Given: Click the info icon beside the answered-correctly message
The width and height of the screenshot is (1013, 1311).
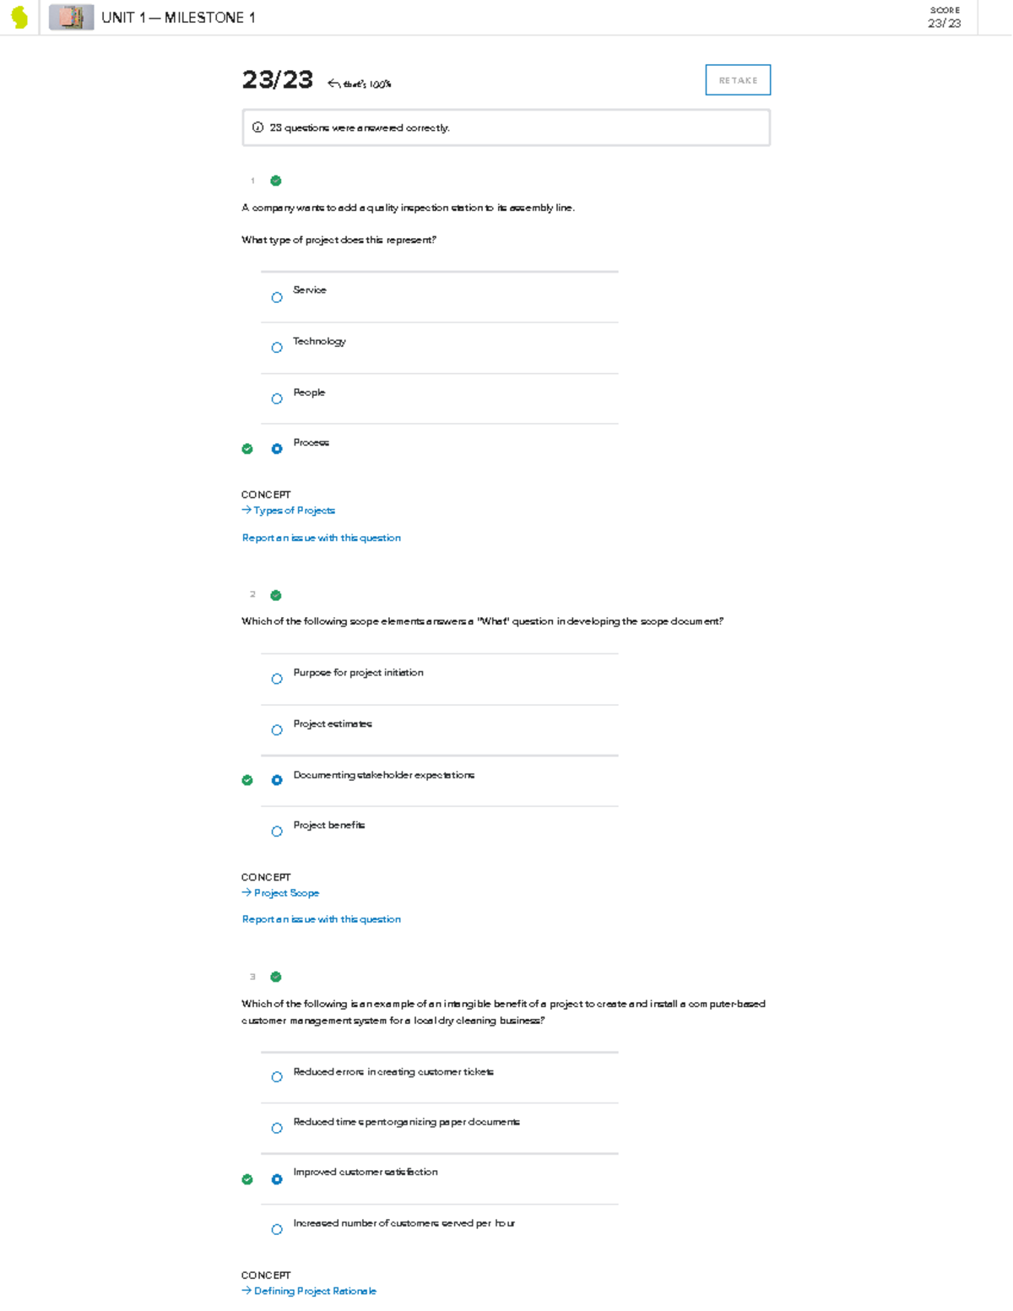Looking at the screenshot, I should 257,127.
